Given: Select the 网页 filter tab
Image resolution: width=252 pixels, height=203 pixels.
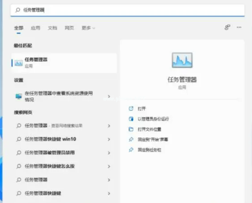Looking at the screenshot, I should point(69,28).
